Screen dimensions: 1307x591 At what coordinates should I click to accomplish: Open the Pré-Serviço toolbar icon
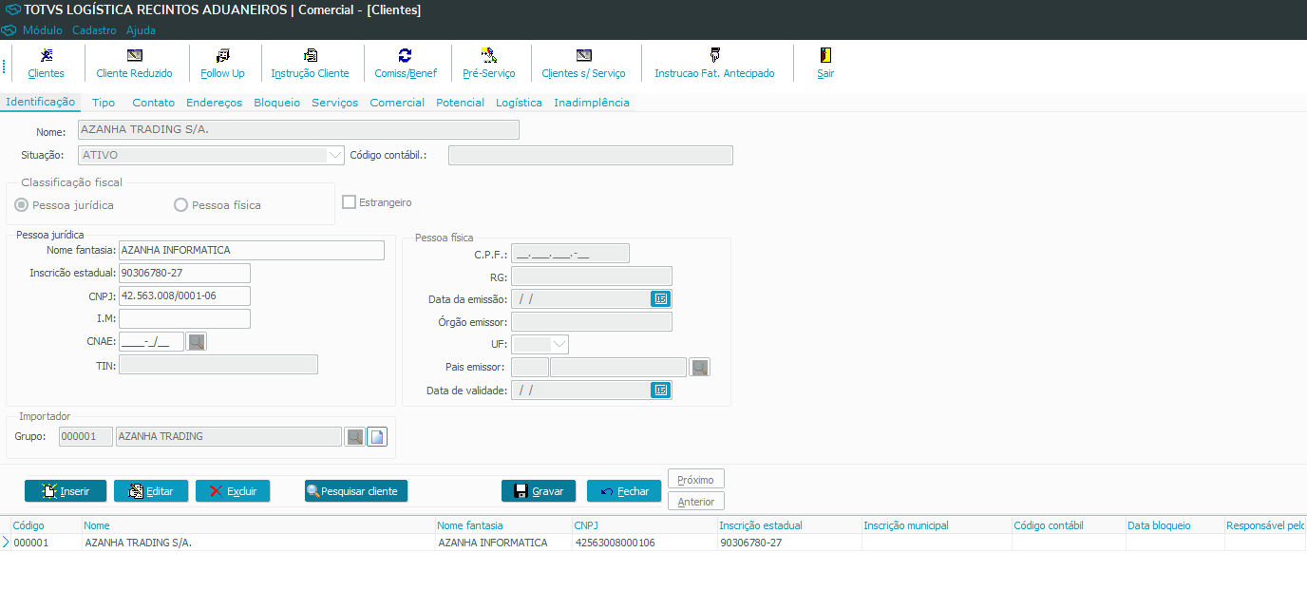tap(488, 63)
